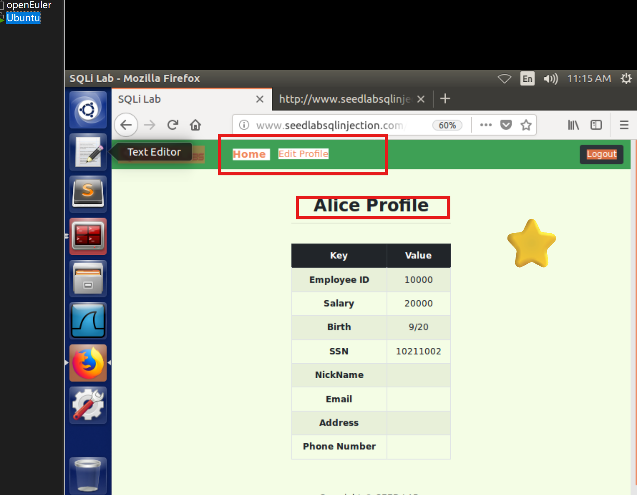Launch Wireshark from the dock
The image size is (637, 495).
88,320
